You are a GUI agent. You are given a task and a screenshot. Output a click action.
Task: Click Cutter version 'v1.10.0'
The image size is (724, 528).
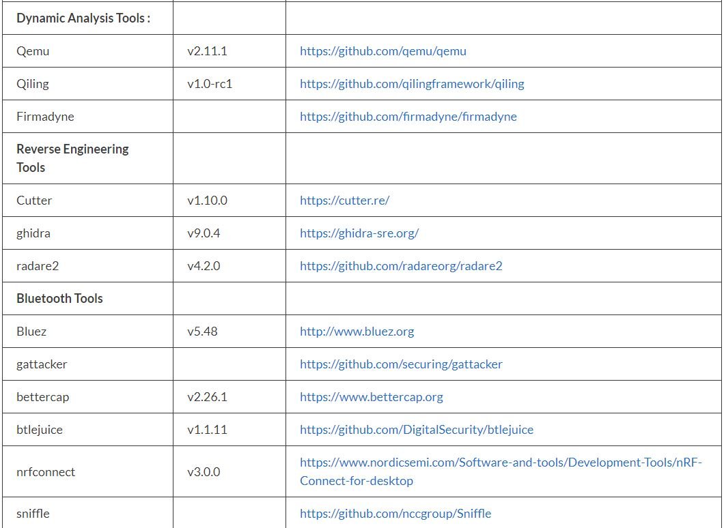(x=208, y=200)
